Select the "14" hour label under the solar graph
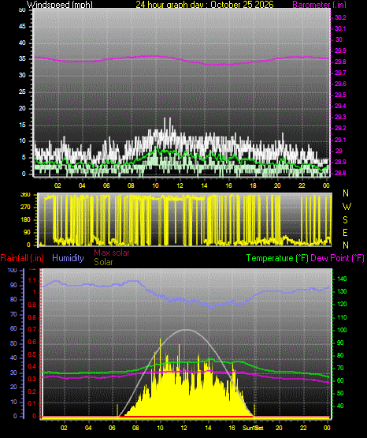Image resolution: width=367 pixels, height=438 pixels. 208,428
